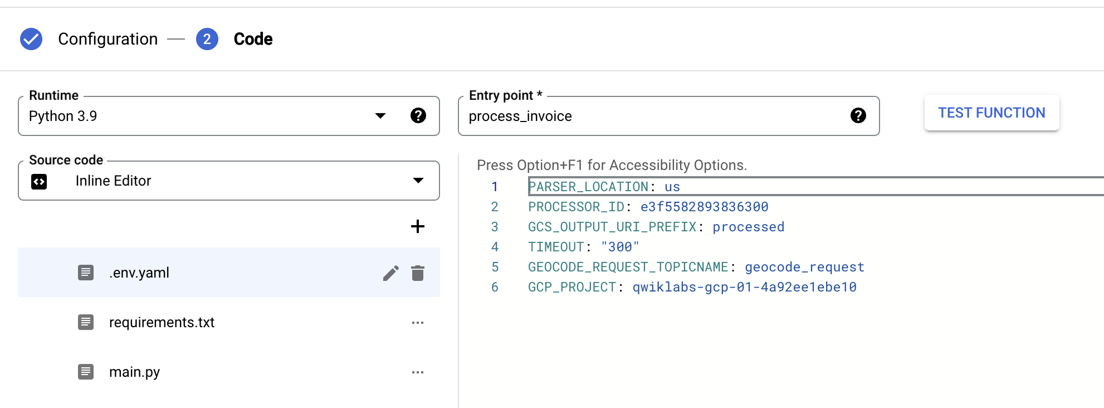Click line number 6 in the editor
1104x408 pixels.
tap(495, 287)
